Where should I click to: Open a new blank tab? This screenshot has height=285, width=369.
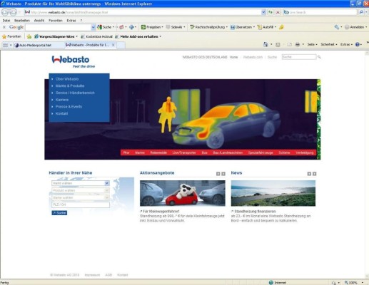[x=121, y=45]
